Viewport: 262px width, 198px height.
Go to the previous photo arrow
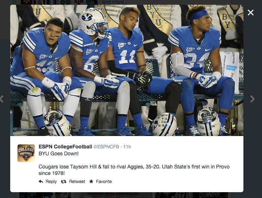coord(2,99)
